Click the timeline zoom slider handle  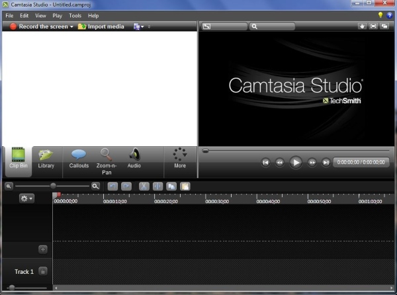tap(53, 187)
